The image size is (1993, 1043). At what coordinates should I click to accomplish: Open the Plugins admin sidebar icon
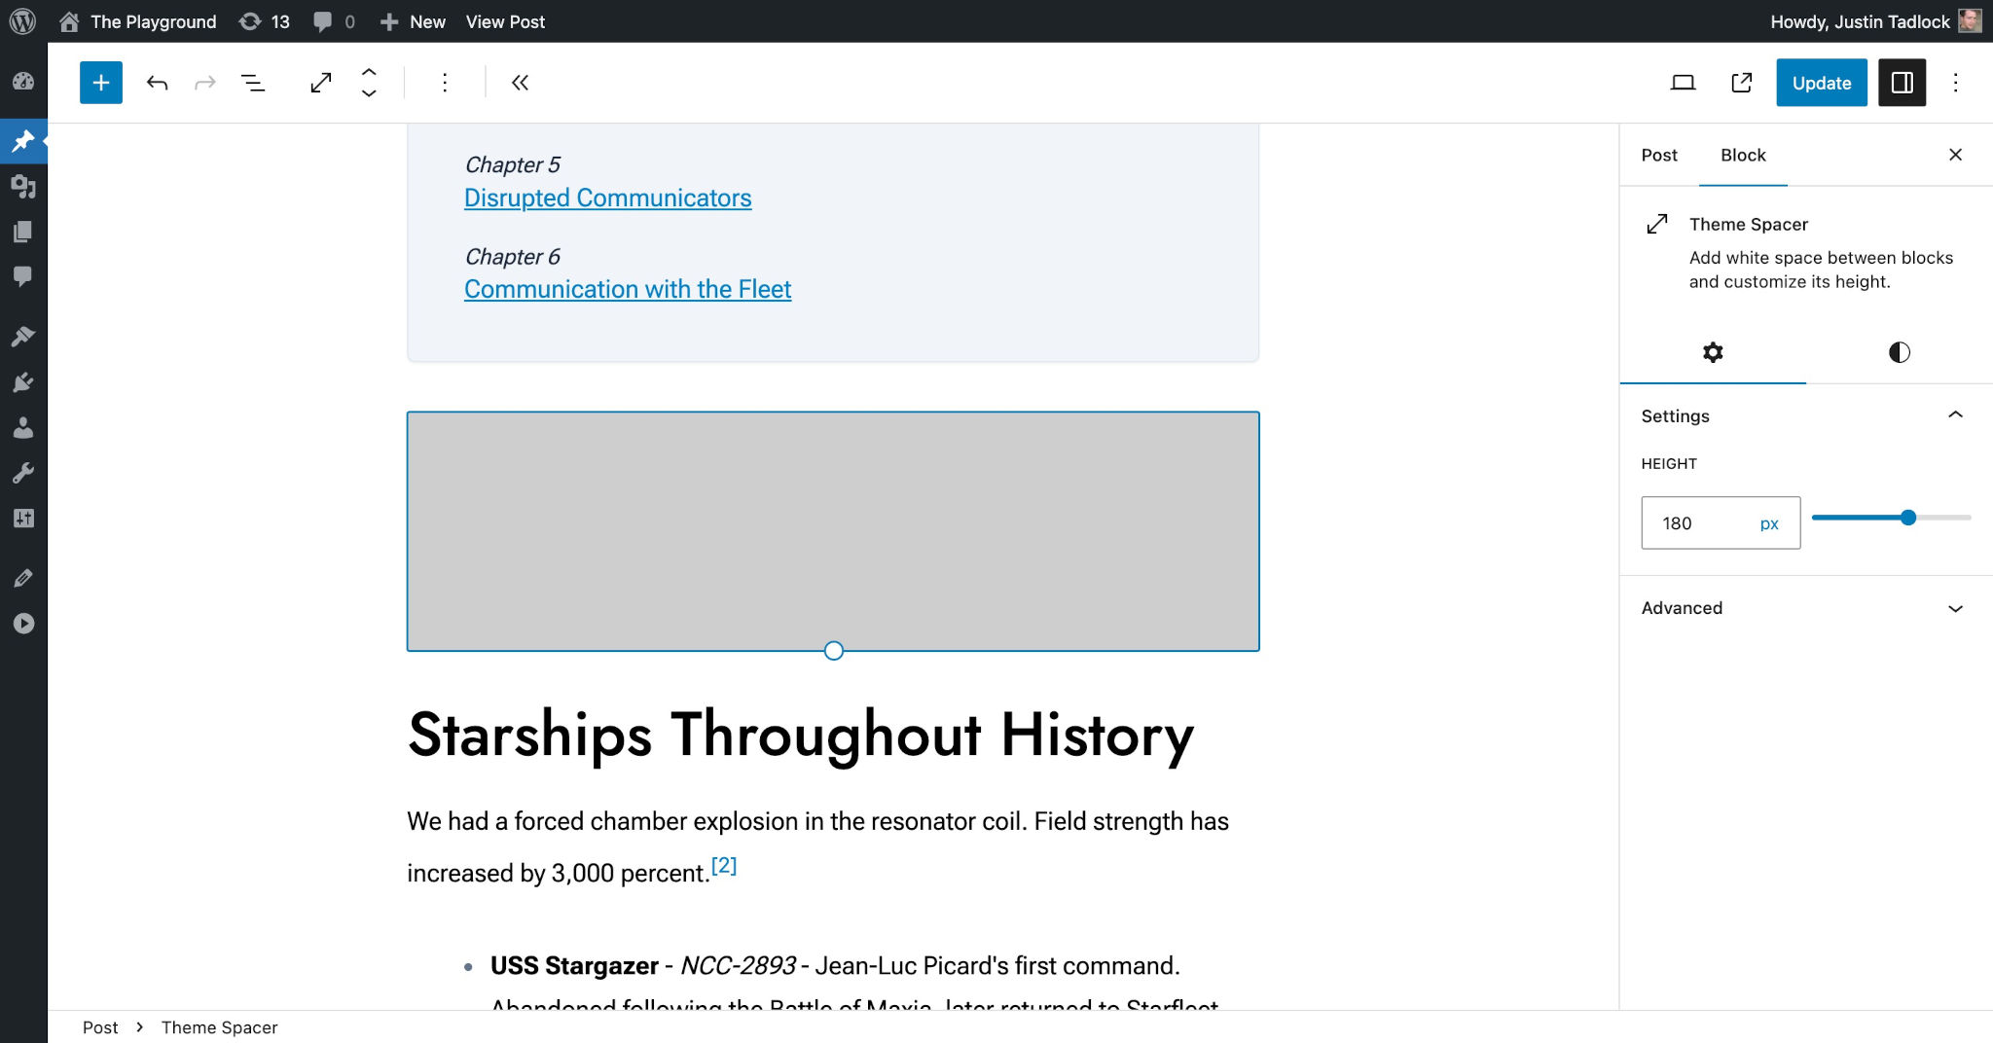click(24, 381)
